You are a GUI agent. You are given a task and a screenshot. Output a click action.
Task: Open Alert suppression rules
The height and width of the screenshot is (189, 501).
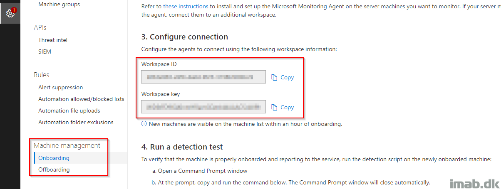[61, 87]
